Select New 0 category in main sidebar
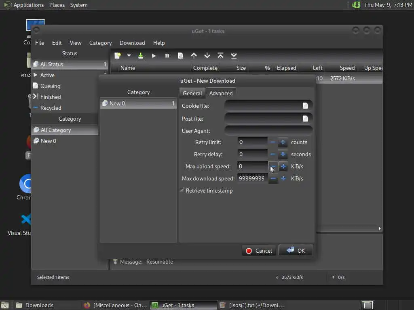Screen dimensions: 414x310 65,141
